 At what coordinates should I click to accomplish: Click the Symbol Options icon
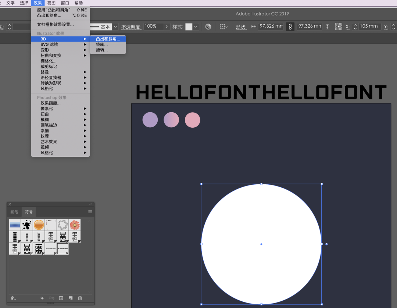pyautogui.click(x=61, y=298)
